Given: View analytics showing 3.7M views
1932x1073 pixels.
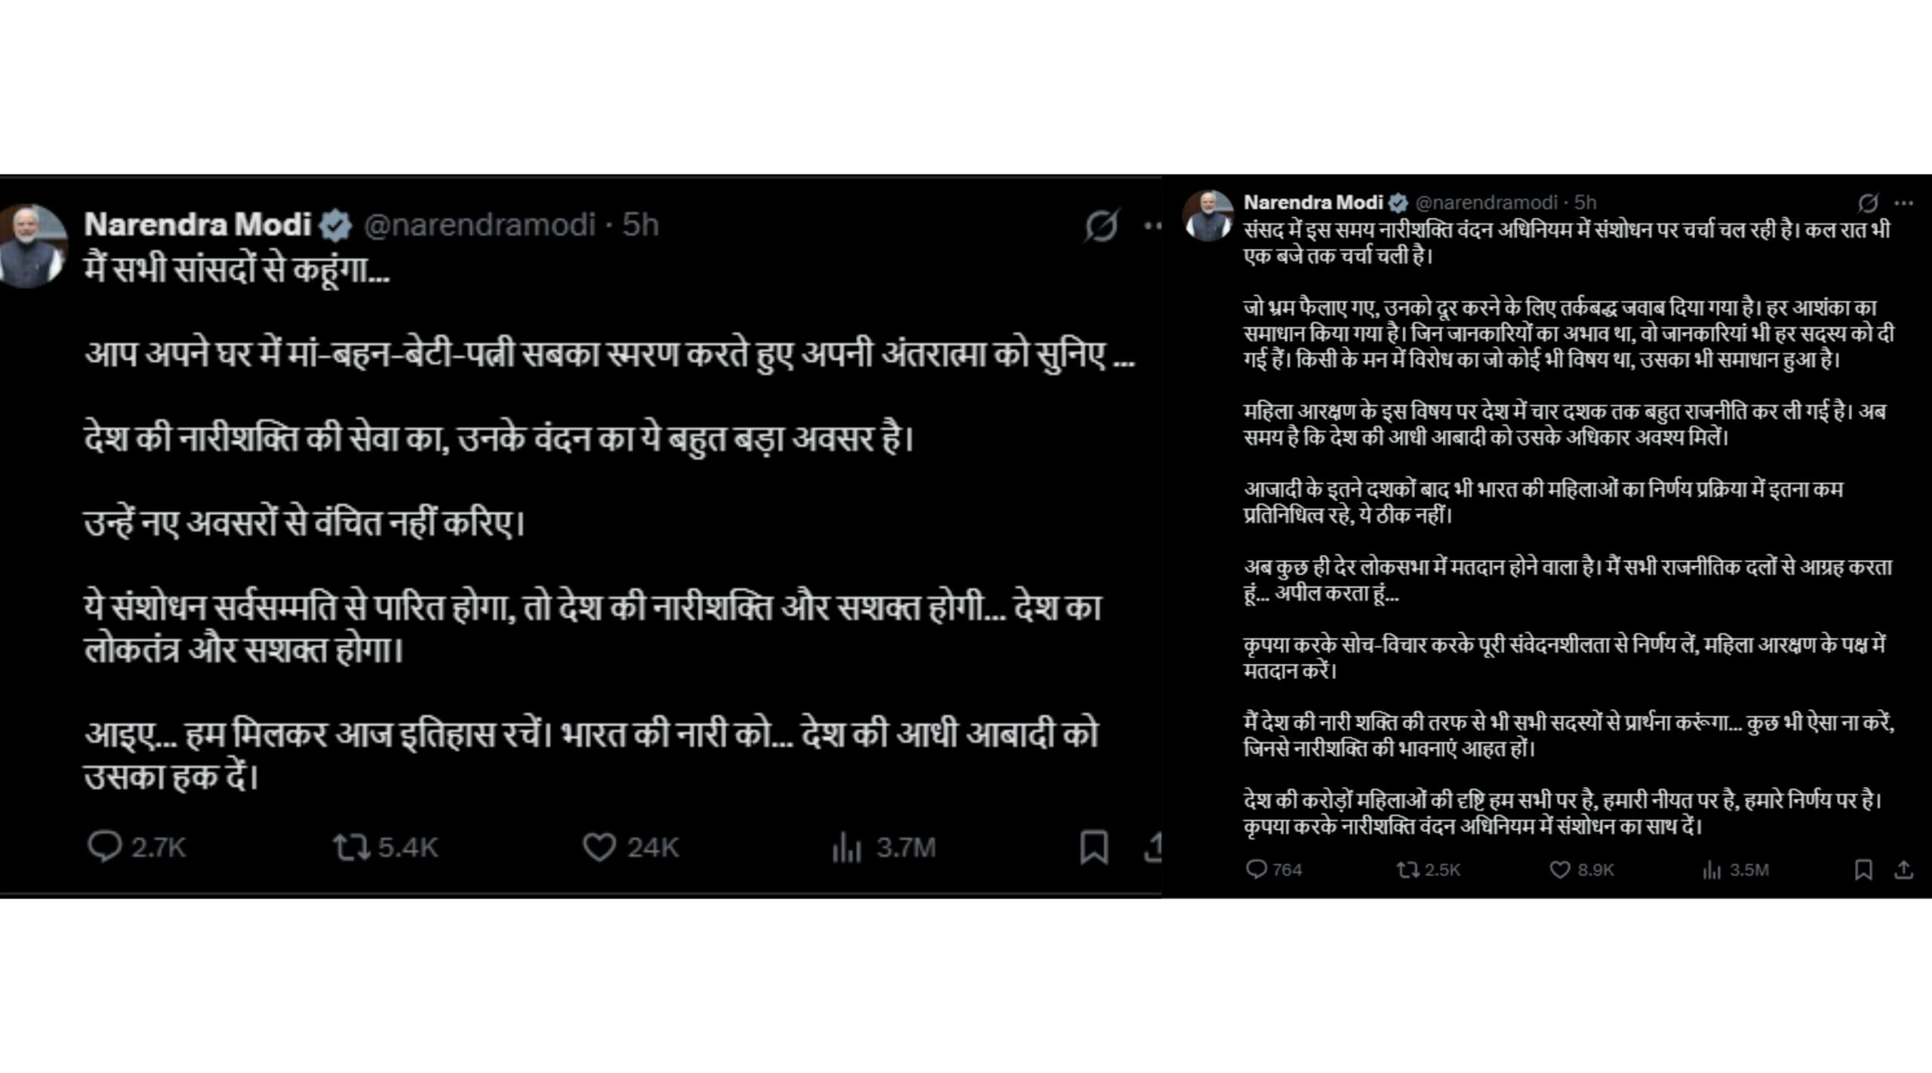Looking at the screenshot, I should (846, 847).
